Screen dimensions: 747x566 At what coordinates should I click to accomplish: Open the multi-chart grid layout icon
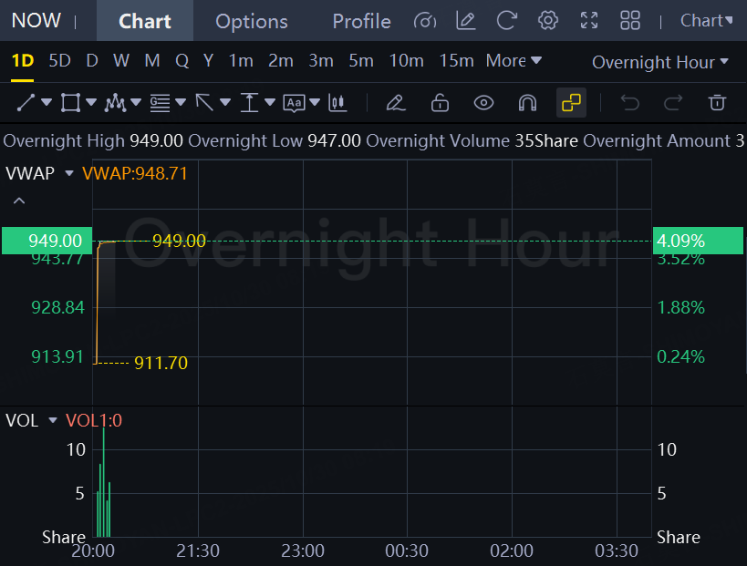630,21
